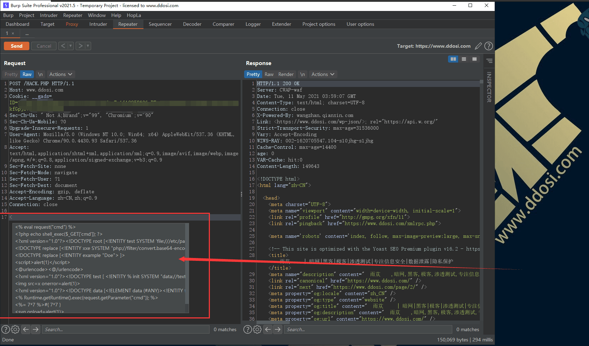
Task: Click the Cancel button
Action: pyautogui.click(x=44, y=46)
